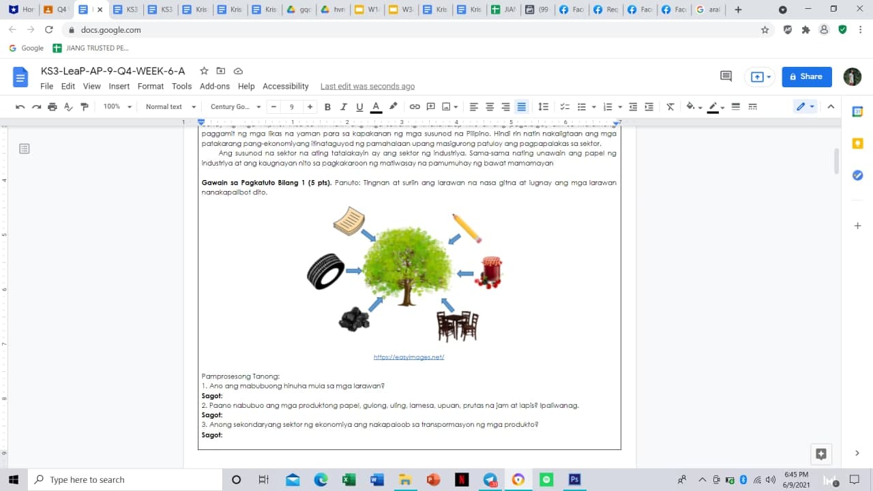The width and height of the screenshot is (873, 491).
Task: Open the Editing mode dropdown
Action: click(805, 106)
